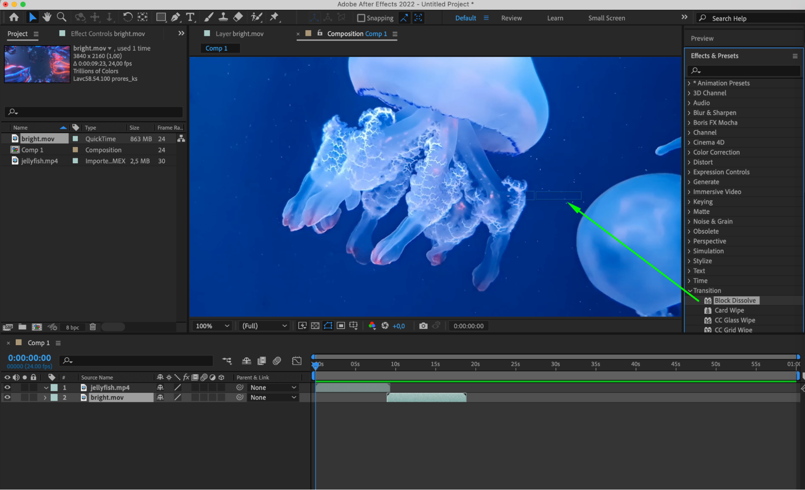Switch to the Effect Controls bright.mov tab
This screenshot has height=490, width=805.
[x=108, y=34]
